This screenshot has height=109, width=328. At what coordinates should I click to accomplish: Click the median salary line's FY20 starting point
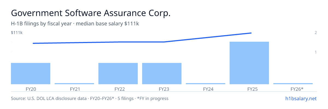click(x=33, y=43)
